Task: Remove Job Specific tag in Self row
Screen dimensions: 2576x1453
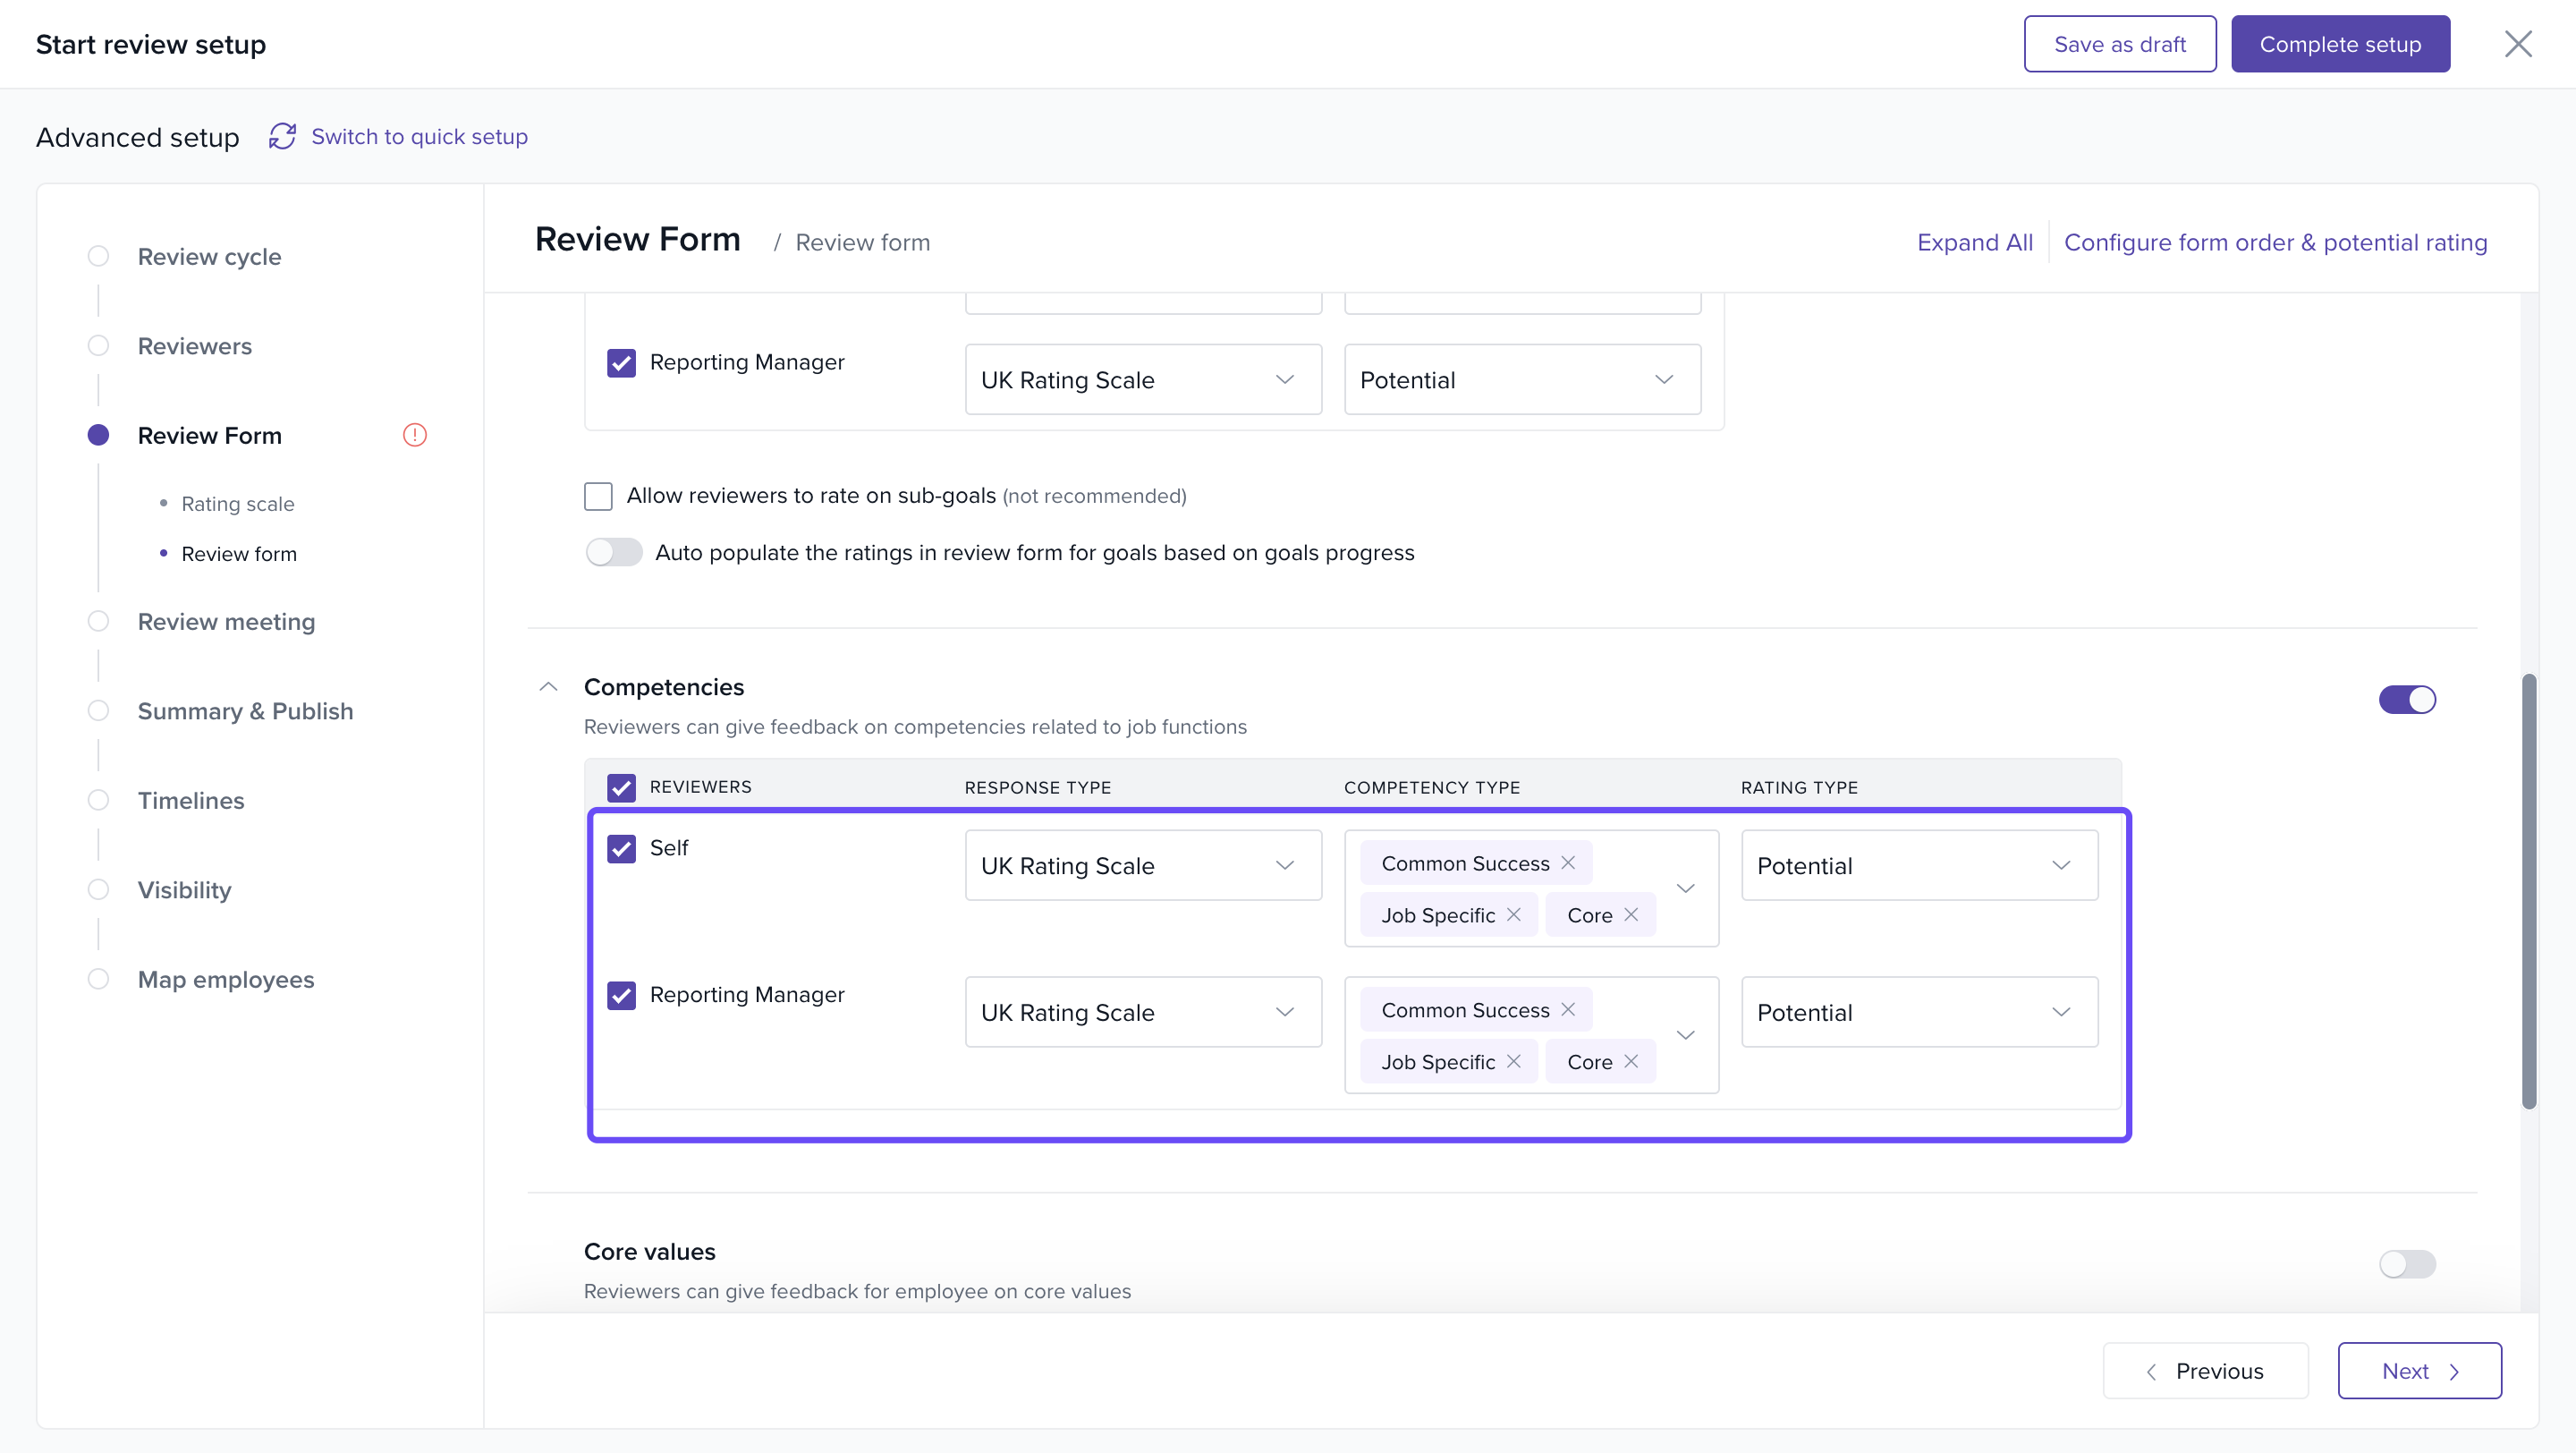Action: [x=1514, y=915]
